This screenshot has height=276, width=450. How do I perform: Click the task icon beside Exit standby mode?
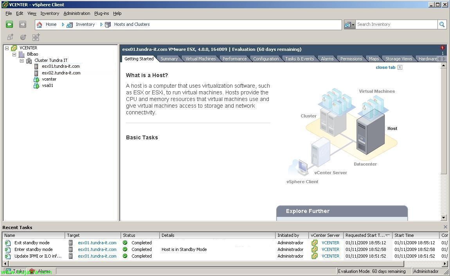pyautogui.click(x=8, y=243)
